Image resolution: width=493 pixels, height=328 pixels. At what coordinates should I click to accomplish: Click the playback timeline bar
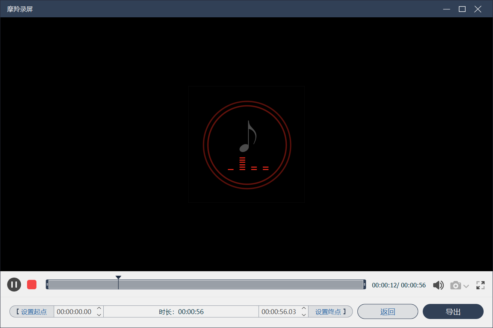[206, 284]
